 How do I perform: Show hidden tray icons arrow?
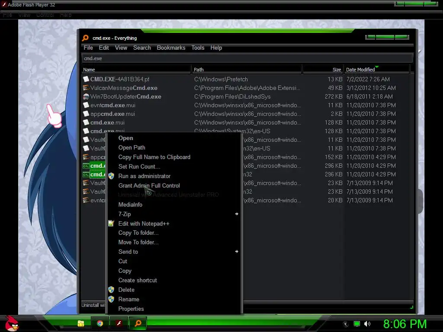tap(346, 324)
